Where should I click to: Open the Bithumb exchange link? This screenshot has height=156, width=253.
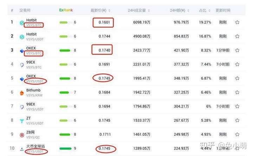[33, 90]
